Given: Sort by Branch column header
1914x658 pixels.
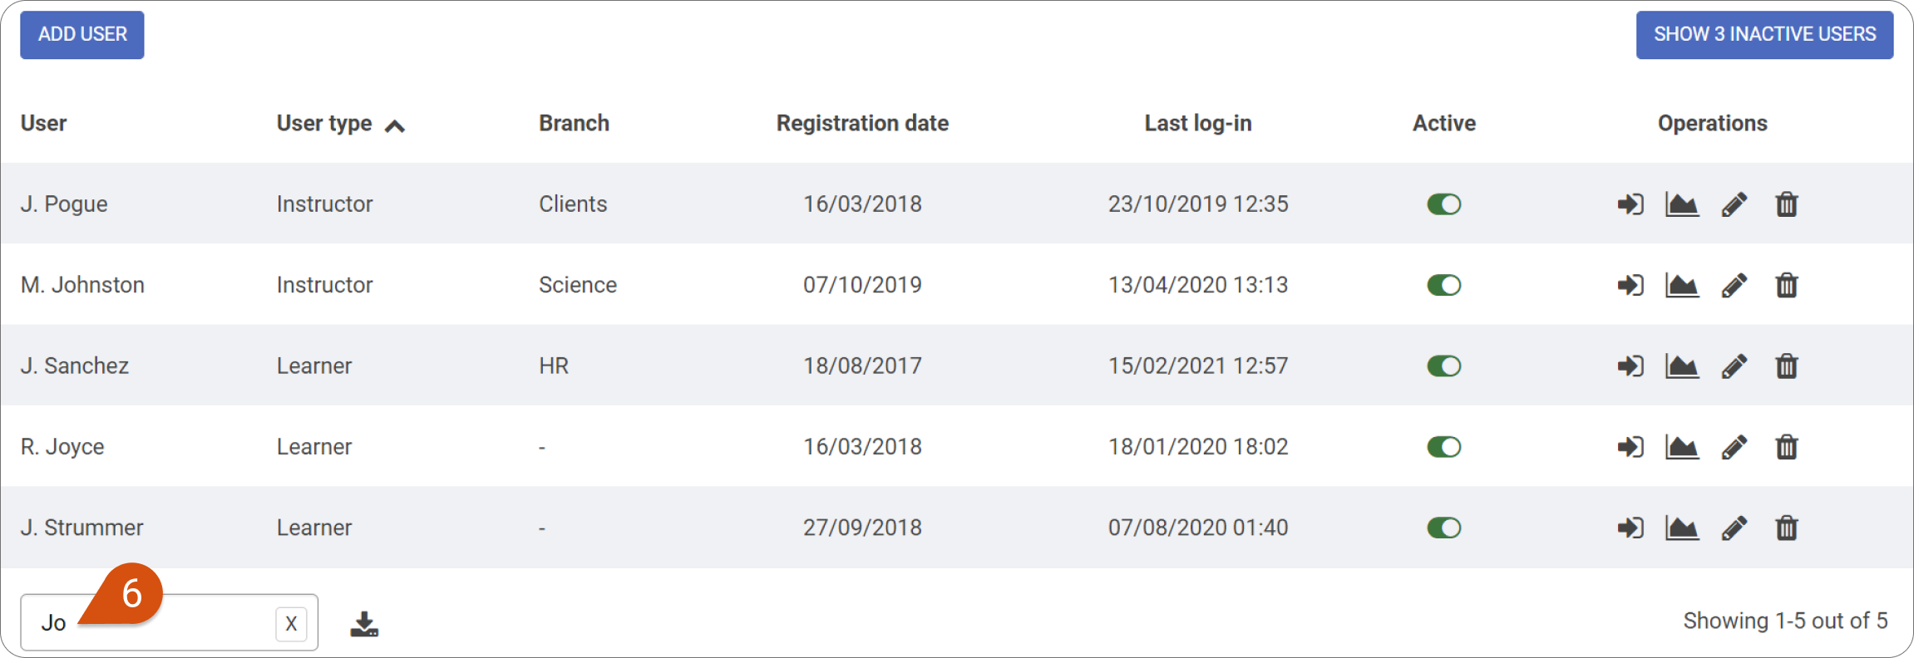Looking at the screenshot, I should click(x=574, y=123).
